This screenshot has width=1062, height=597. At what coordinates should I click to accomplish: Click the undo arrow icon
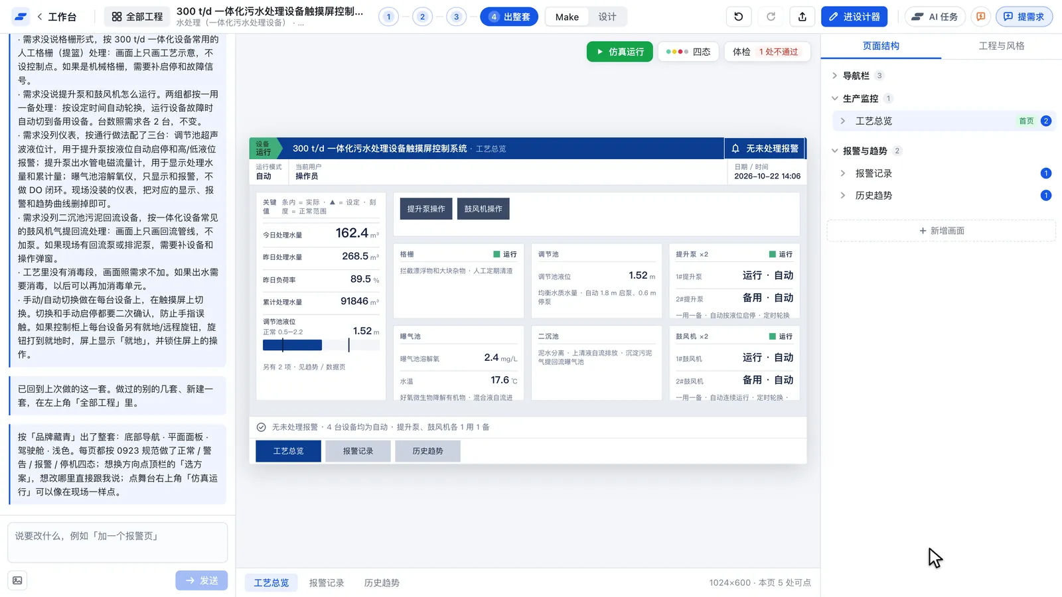tap(739, 17)
